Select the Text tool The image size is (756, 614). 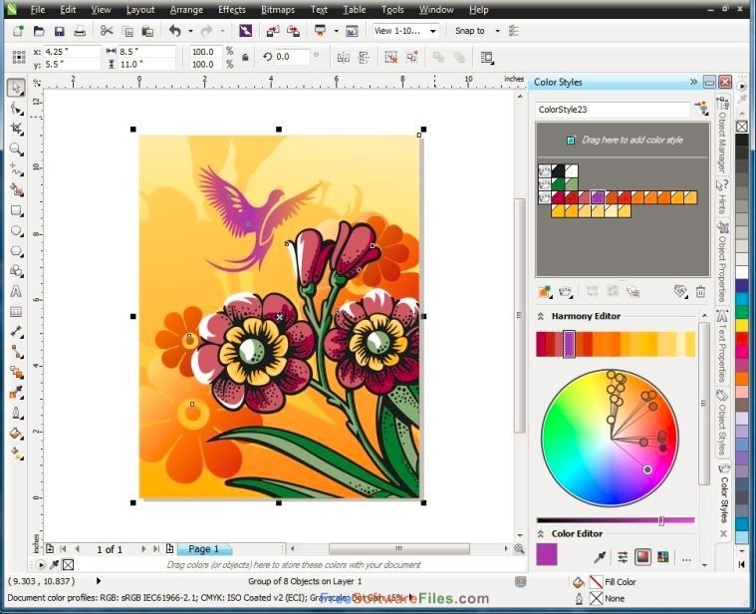16,291
